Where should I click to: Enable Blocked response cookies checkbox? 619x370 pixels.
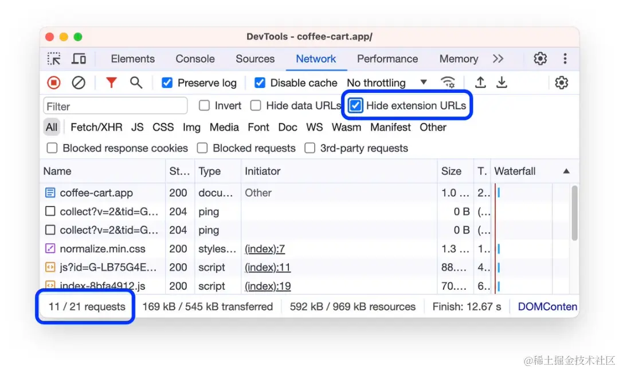tap(52, 148)
